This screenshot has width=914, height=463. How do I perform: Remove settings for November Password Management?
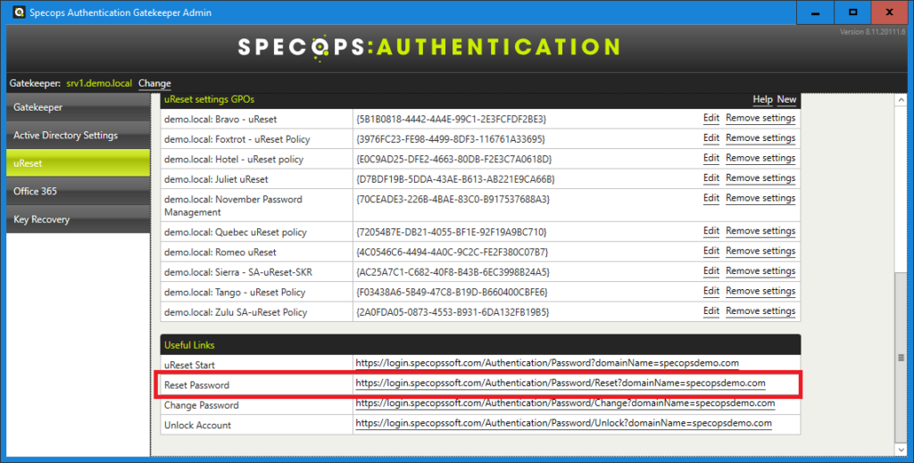coord(760,198)
